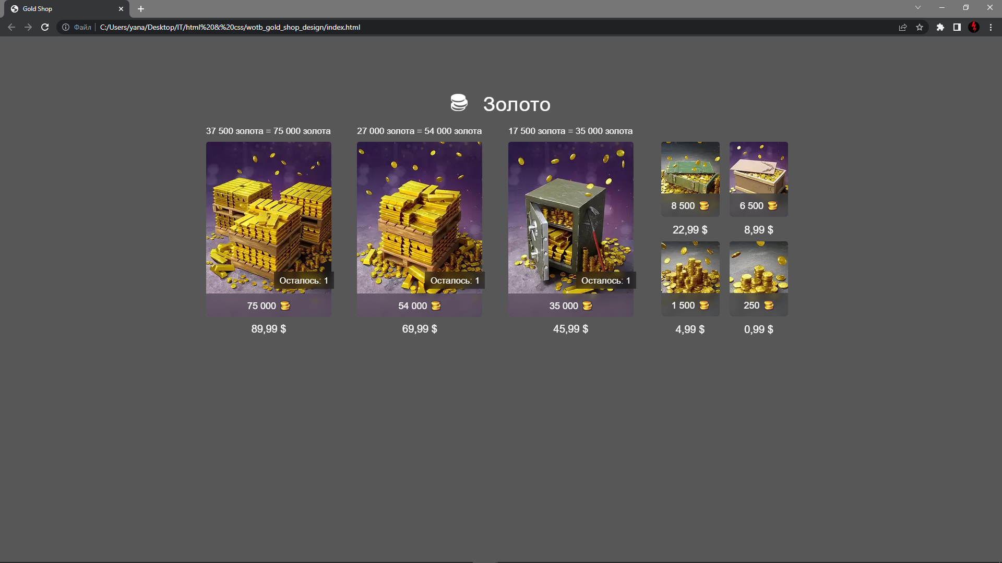Click the browser back arrow
The width and height of the screenshot is (1002, 563).
[11, 27]
